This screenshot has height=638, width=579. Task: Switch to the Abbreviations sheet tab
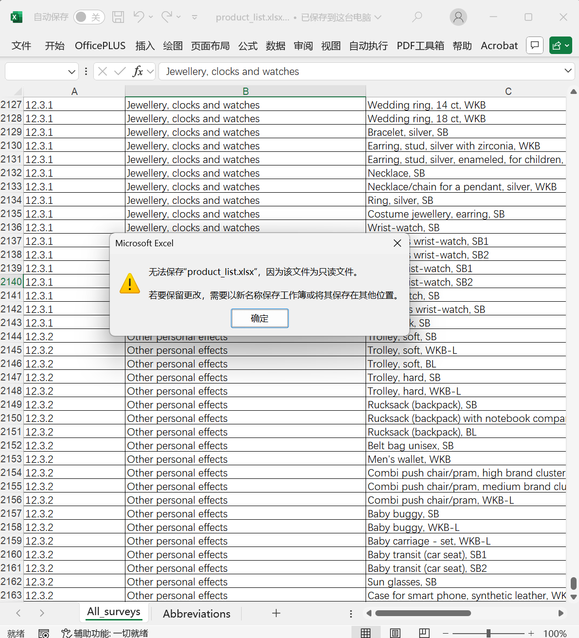[x=196, y=614]
